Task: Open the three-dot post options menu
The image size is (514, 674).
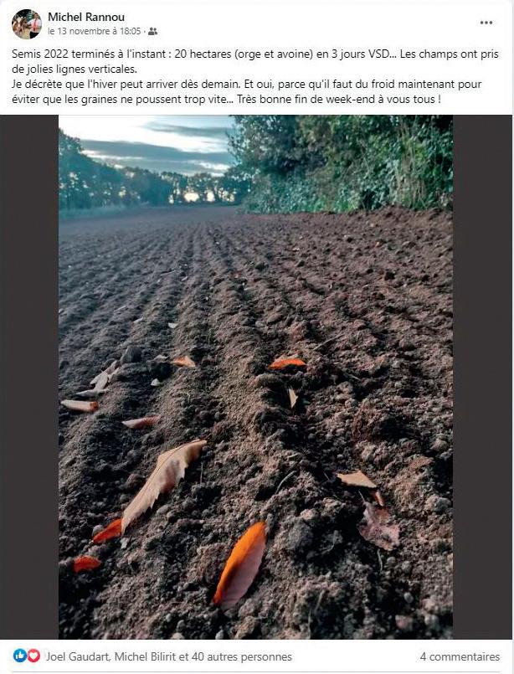Action: click(x=486, y=23)
